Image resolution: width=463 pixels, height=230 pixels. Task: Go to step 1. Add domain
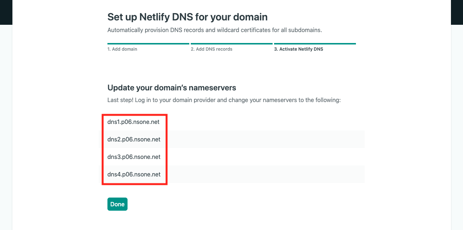(x=122, y=49)
